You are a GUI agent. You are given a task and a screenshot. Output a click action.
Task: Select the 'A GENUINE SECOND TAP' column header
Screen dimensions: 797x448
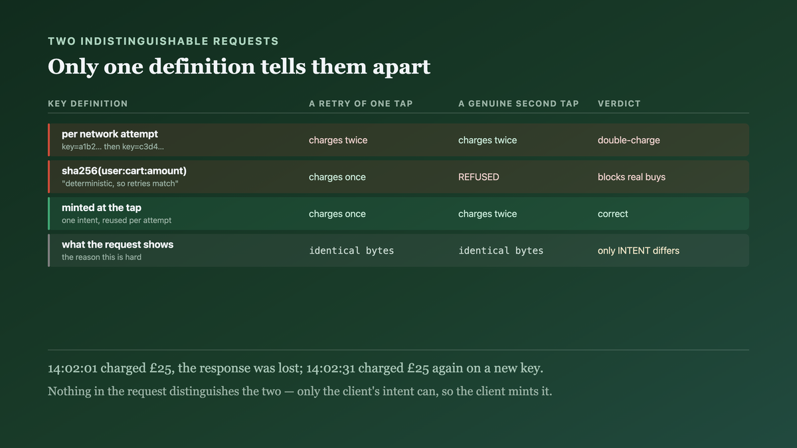(x=519, y=104)
